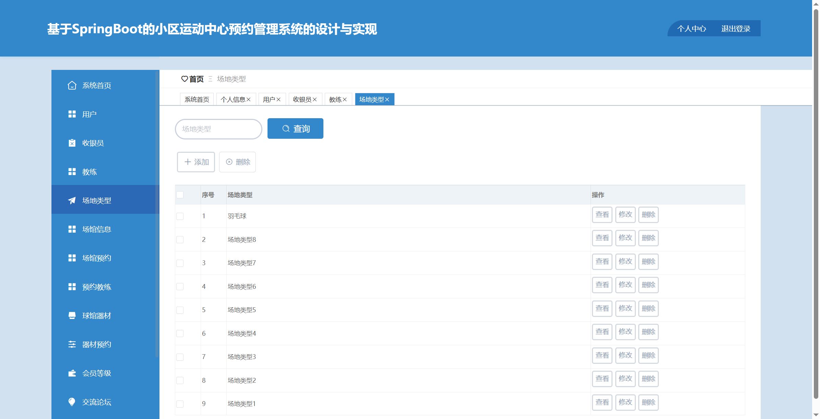The height and width of the screenshot is (419, 820).
Task: Click the grid icon next to 场馆预约
Action: coord(72,258)
